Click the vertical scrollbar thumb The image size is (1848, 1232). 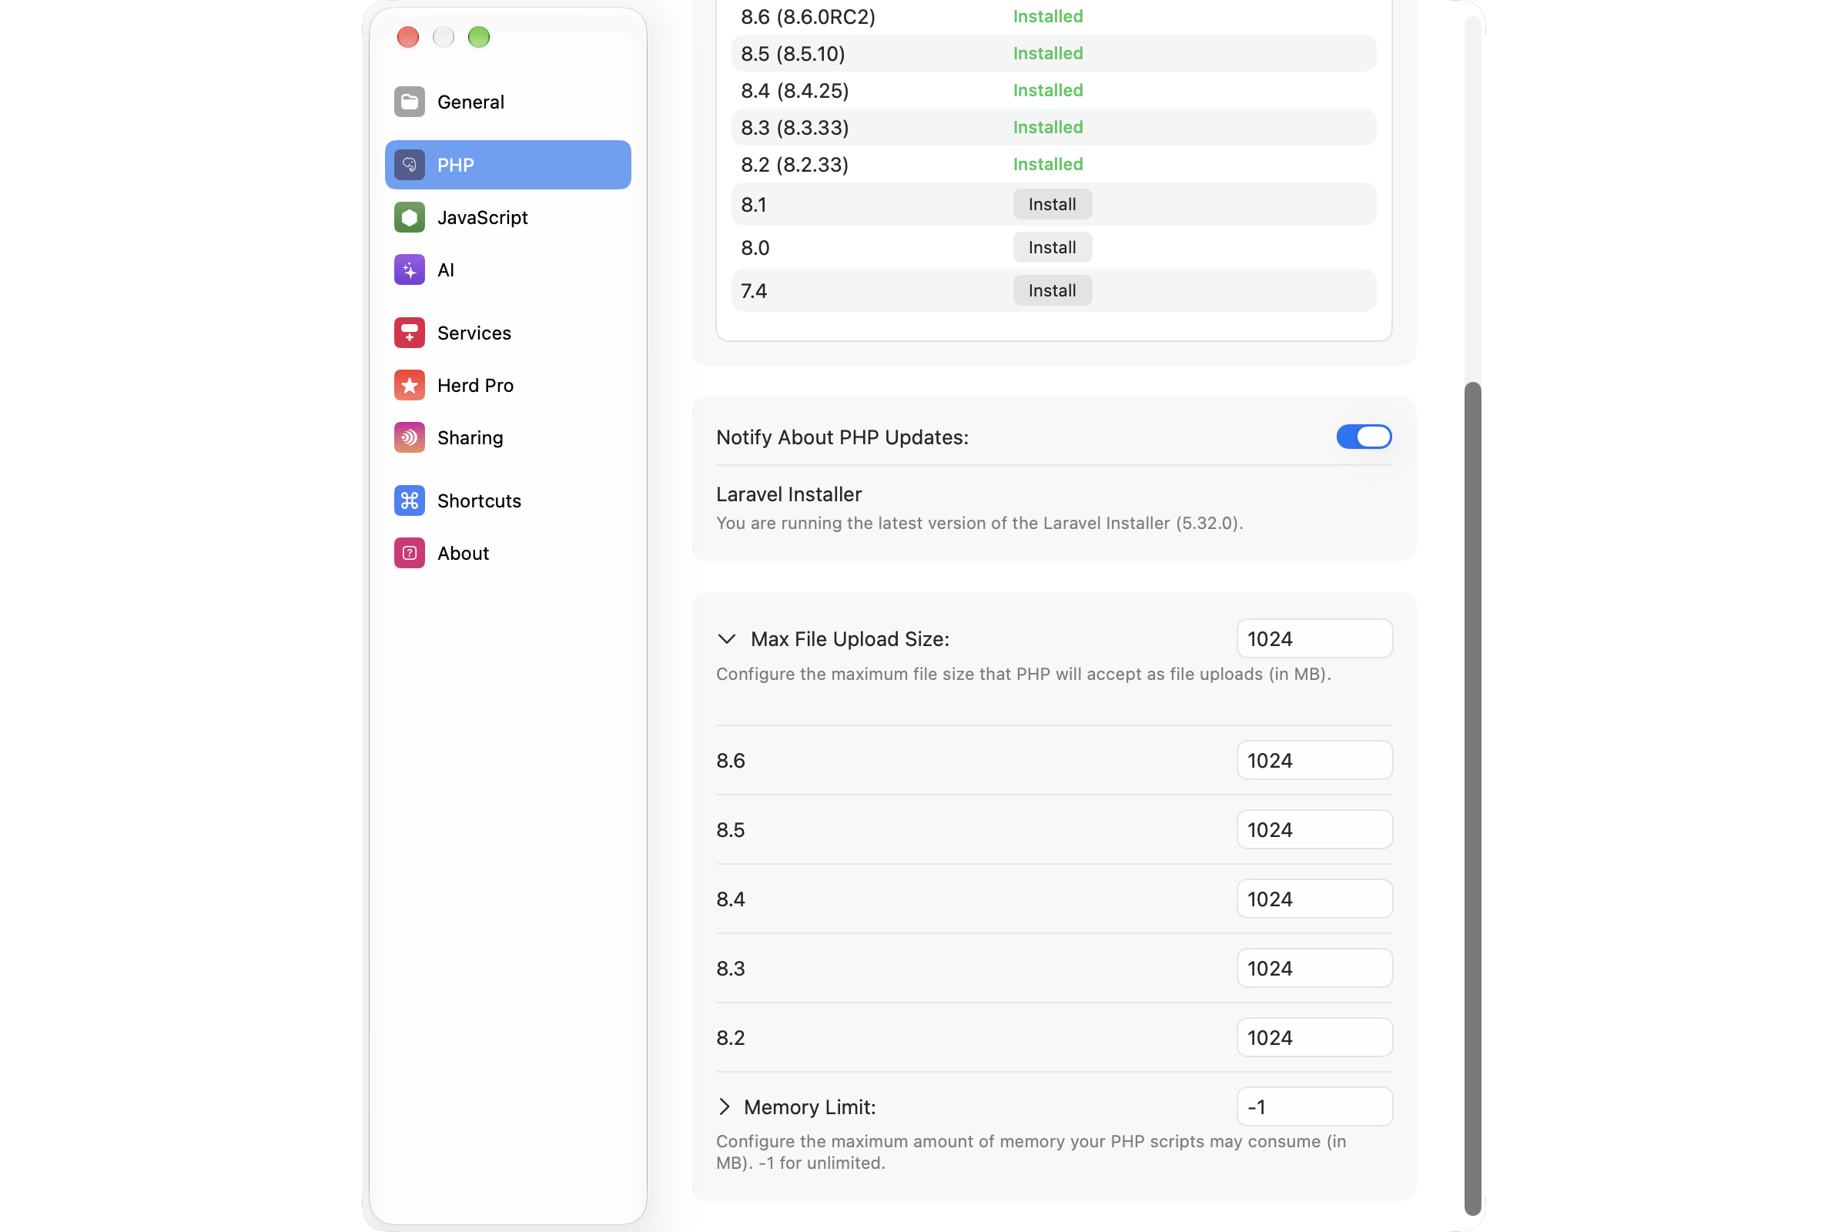tap(1472, 798)
